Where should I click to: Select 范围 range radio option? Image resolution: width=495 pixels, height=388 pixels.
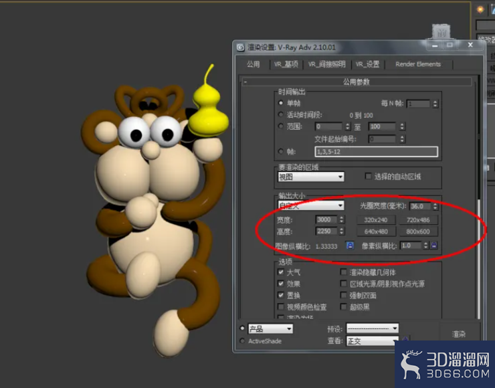pos(280,126)
